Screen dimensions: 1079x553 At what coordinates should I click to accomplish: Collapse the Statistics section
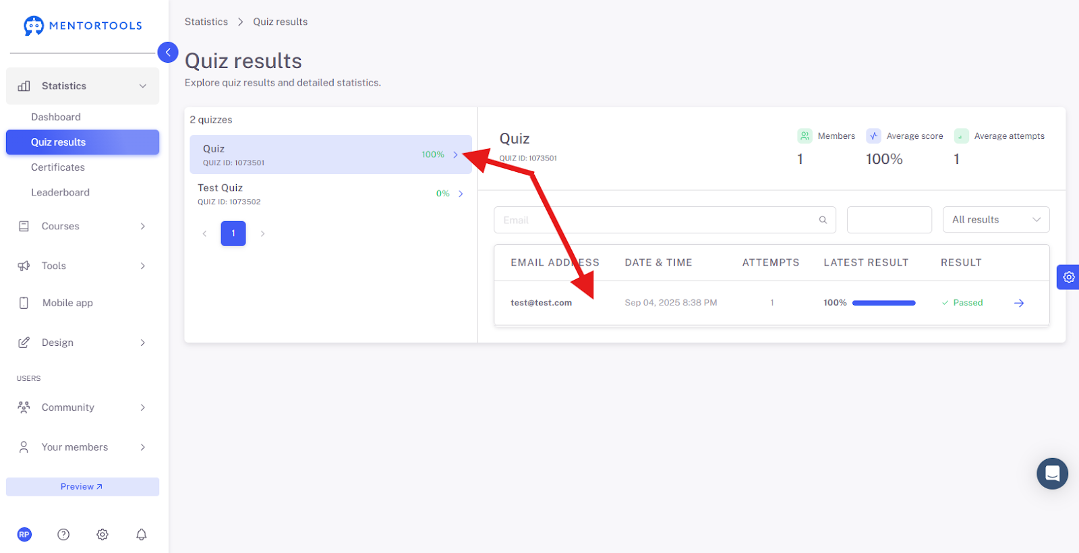82,86
